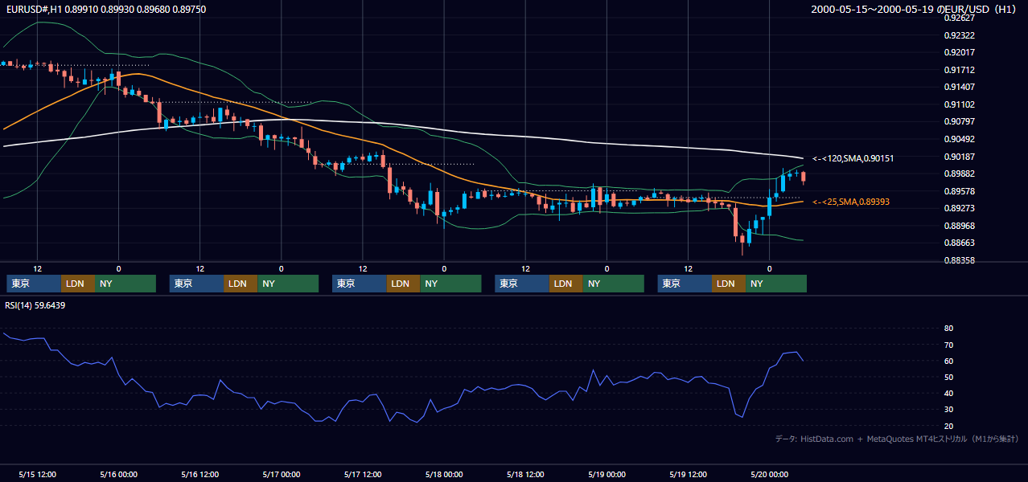Click the 5/18 12:00 time label

pos(525,474)
